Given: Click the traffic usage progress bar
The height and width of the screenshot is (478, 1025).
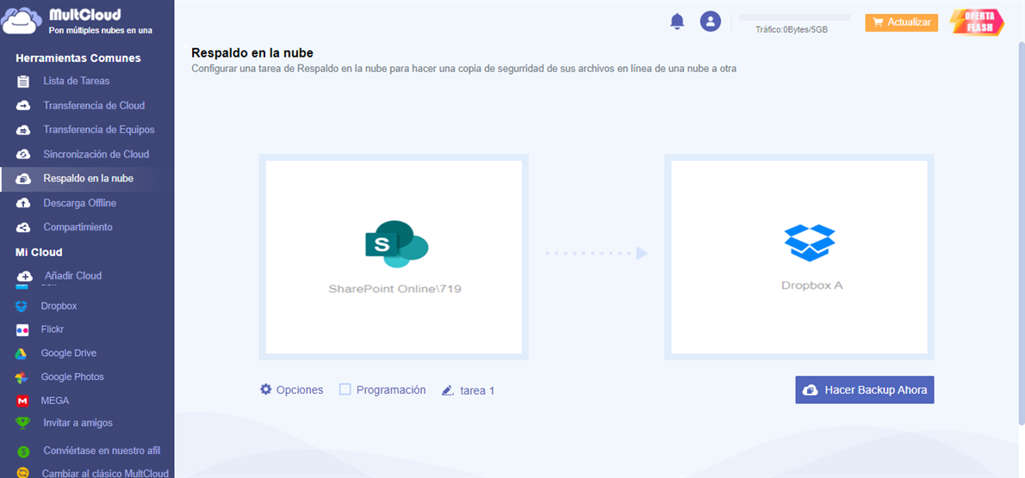Looking at the screenshot, I should pyautogui.click(x=794, y=17).
